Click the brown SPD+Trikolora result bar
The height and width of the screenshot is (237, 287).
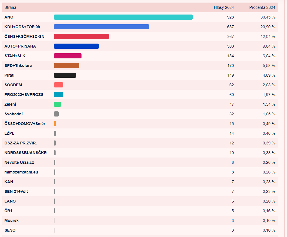click(x=67, y=66)
